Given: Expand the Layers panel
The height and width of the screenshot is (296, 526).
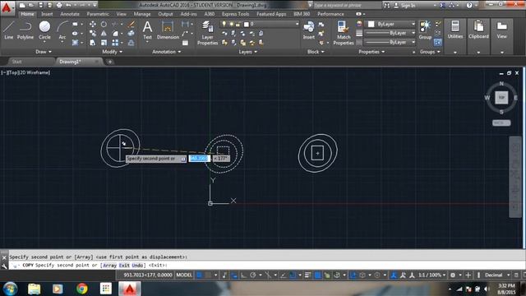Looking at the screenshot, I should click(248, 52).
